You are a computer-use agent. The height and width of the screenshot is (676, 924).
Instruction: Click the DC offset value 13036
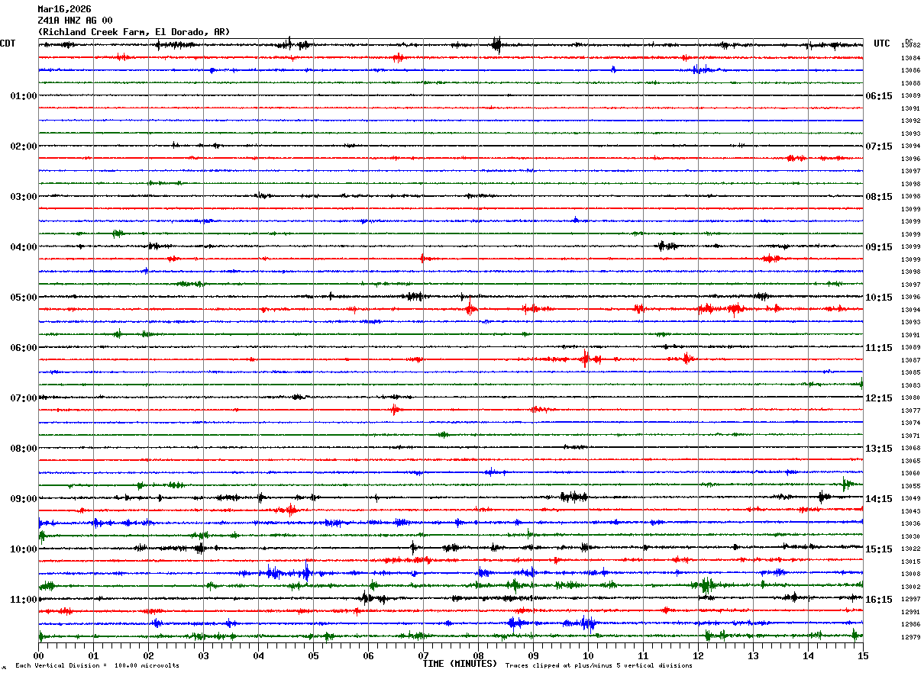910,524
